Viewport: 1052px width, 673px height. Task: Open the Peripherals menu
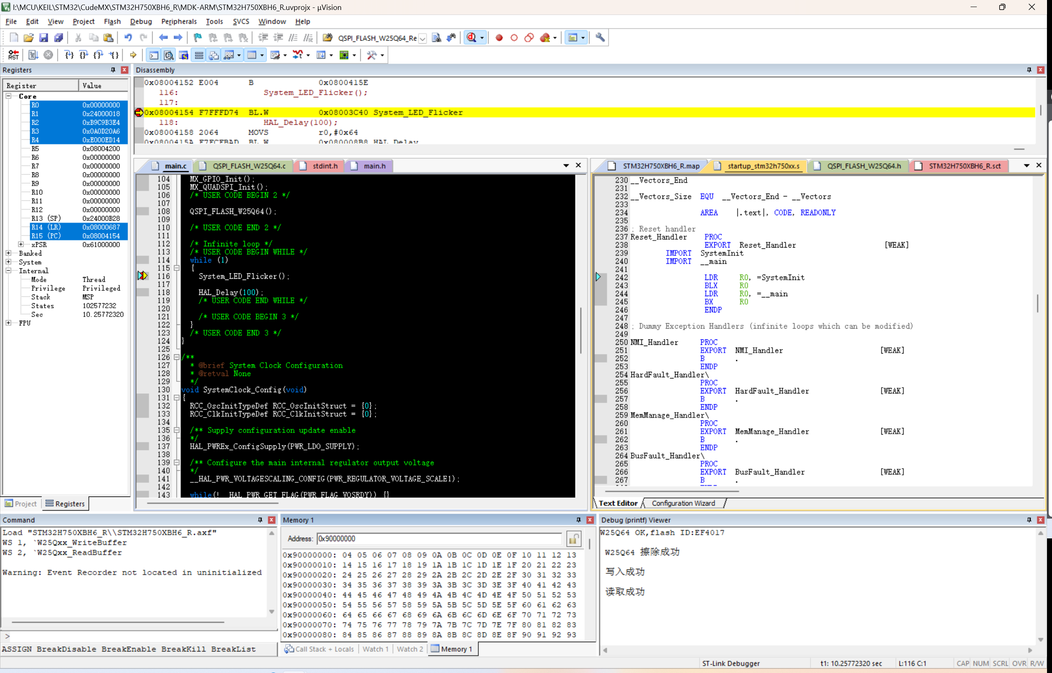coord(179,22)
